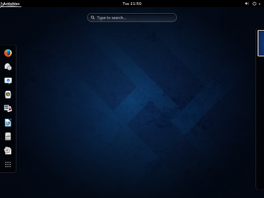Click the volume speaker icon
264x198 pixels.
(247, 4)
